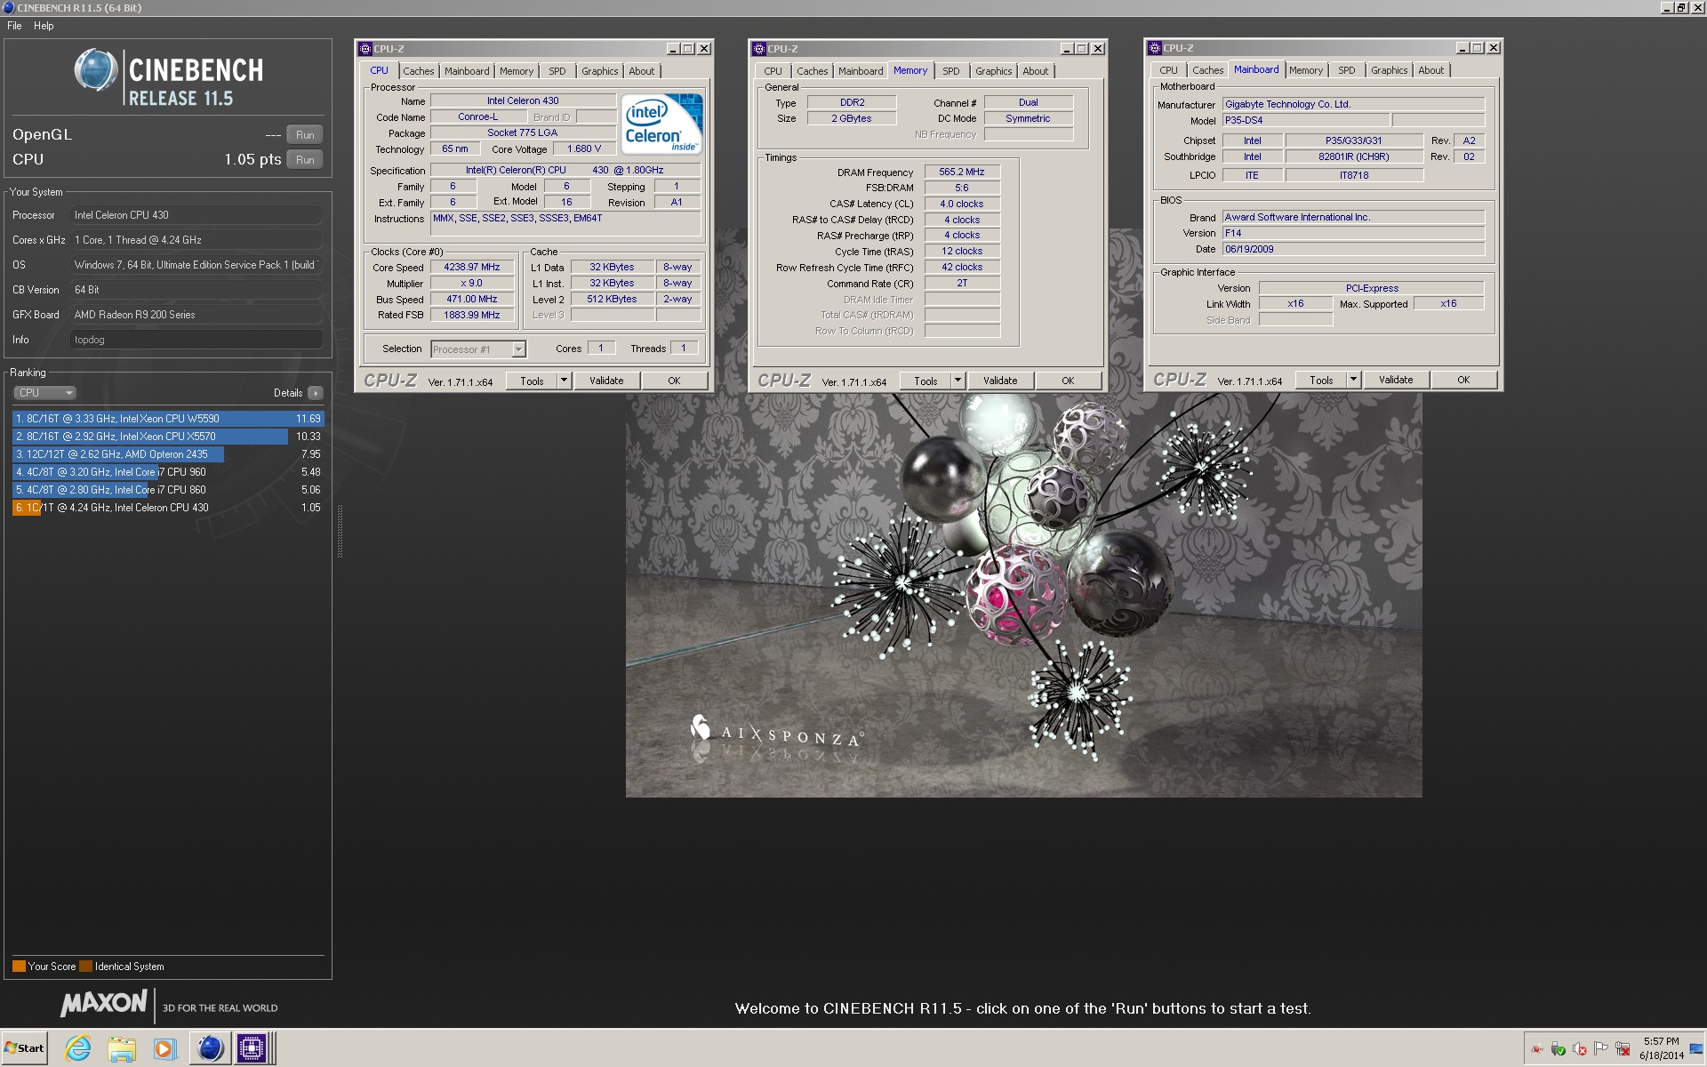The image size is (1707, 1067).
Task: Click OK in the left CPU-Z window
Action: [674, 381]
